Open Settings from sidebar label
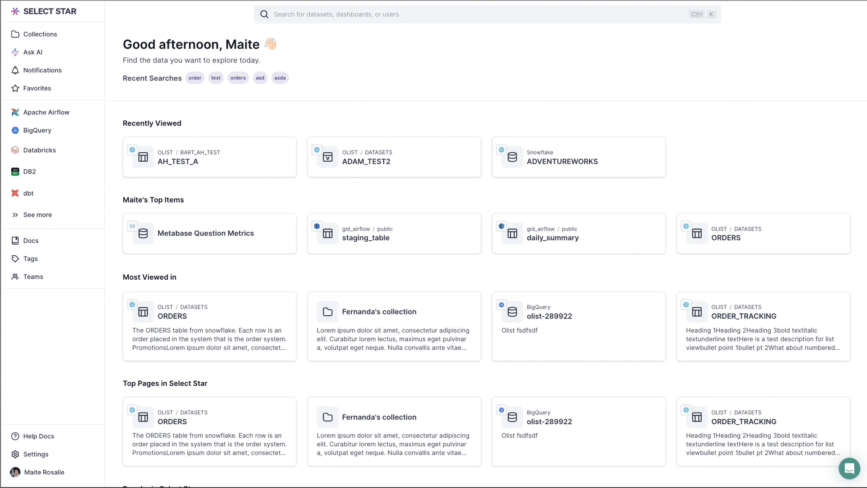The image size is (867, 488). click(36, 455)
